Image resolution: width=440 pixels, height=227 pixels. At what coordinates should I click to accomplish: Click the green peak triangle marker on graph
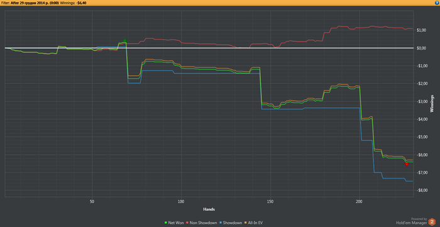pos(125,41)
